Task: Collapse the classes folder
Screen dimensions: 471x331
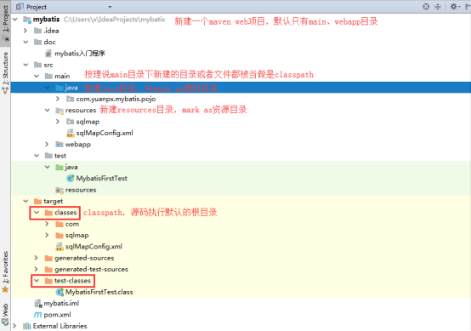Action: [37, 212]
